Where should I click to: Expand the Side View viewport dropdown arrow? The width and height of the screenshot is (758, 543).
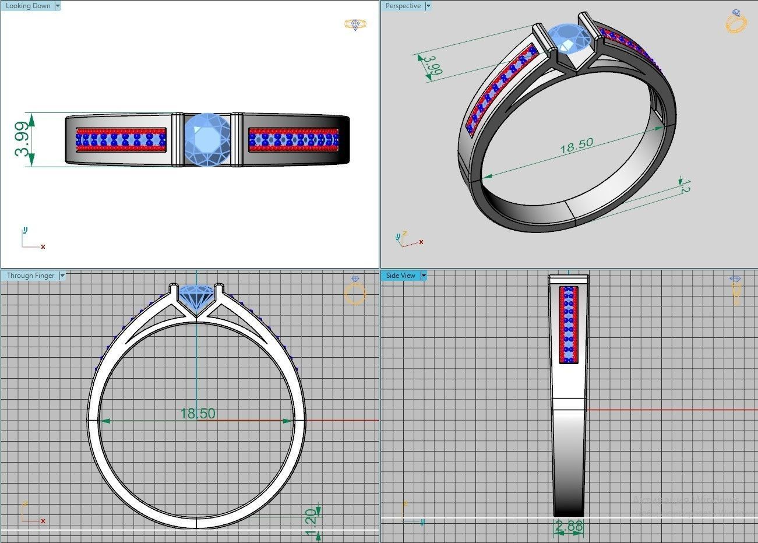(424, 276)
